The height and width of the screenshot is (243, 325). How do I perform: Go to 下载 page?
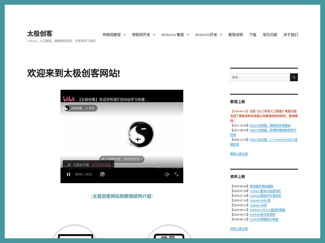253,35
